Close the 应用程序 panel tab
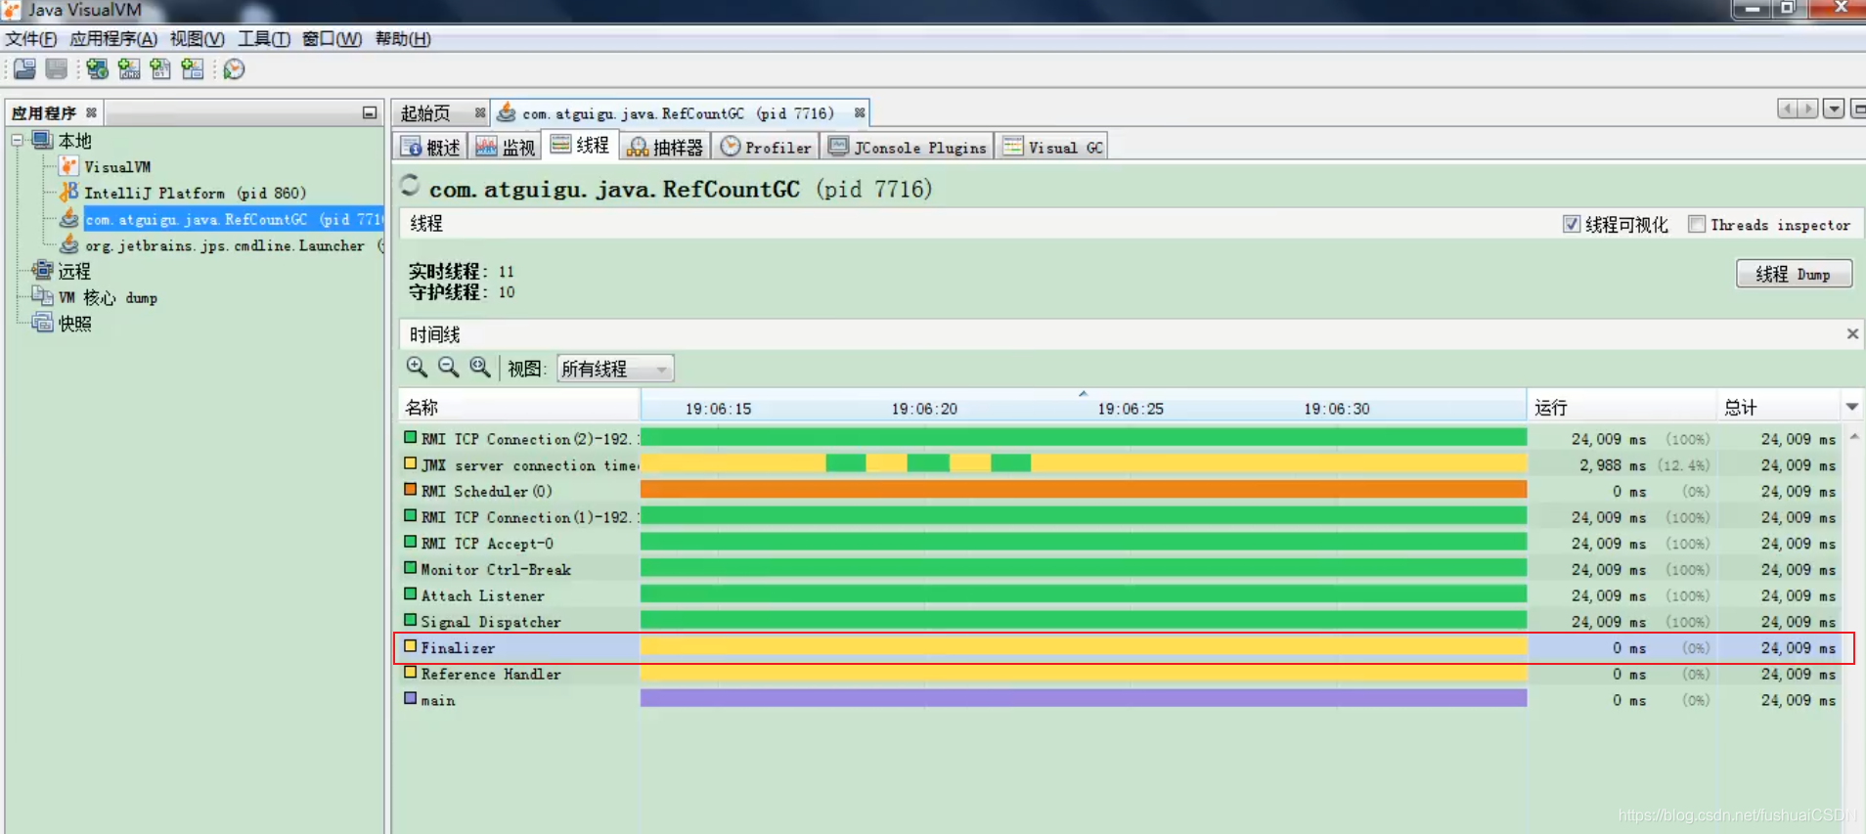This screenshot has width=1866, height=834. 91,112
